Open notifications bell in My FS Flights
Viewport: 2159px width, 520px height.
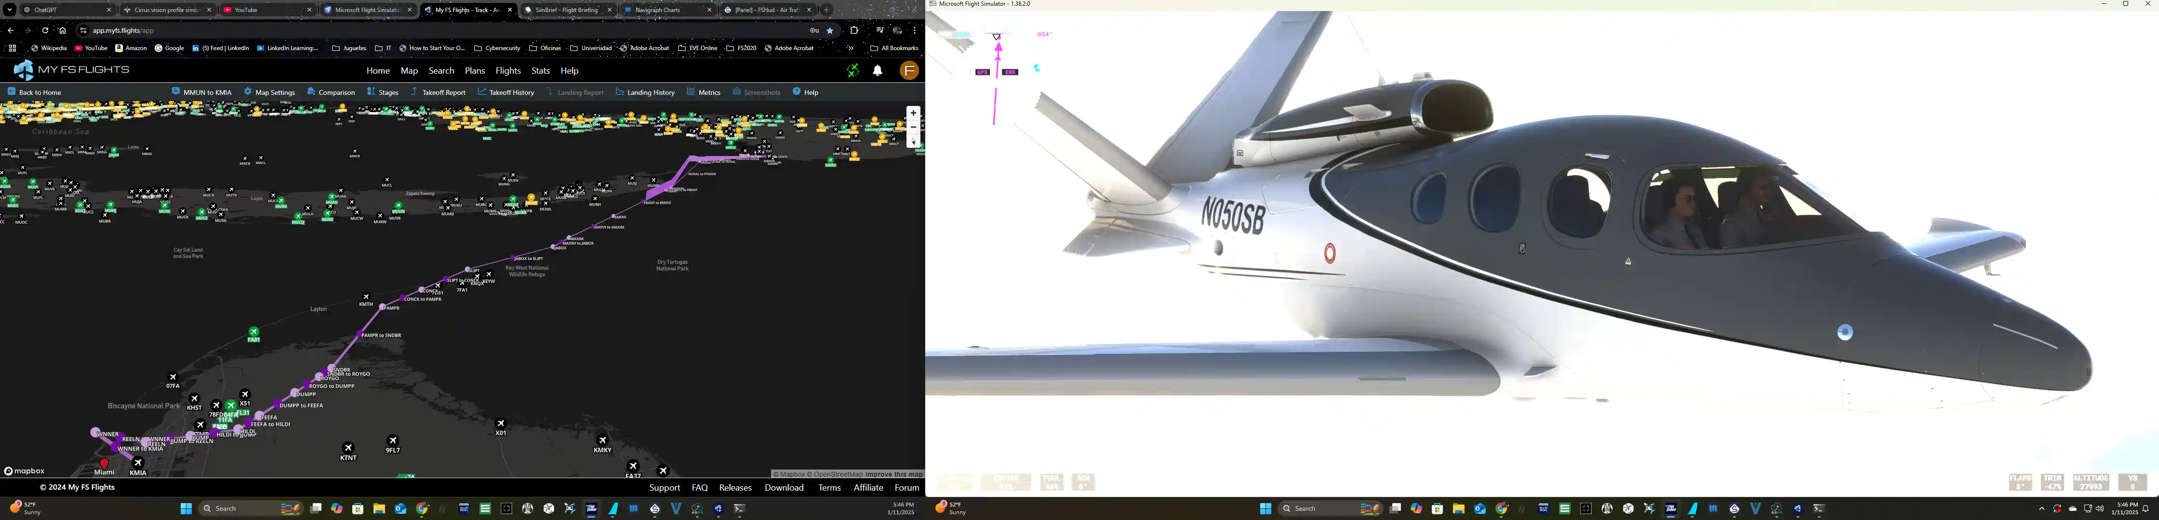point(878,71)
